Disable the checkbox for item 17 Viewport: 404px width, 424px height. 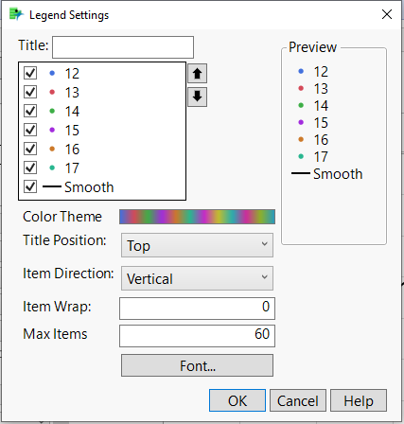coord(30,168)
